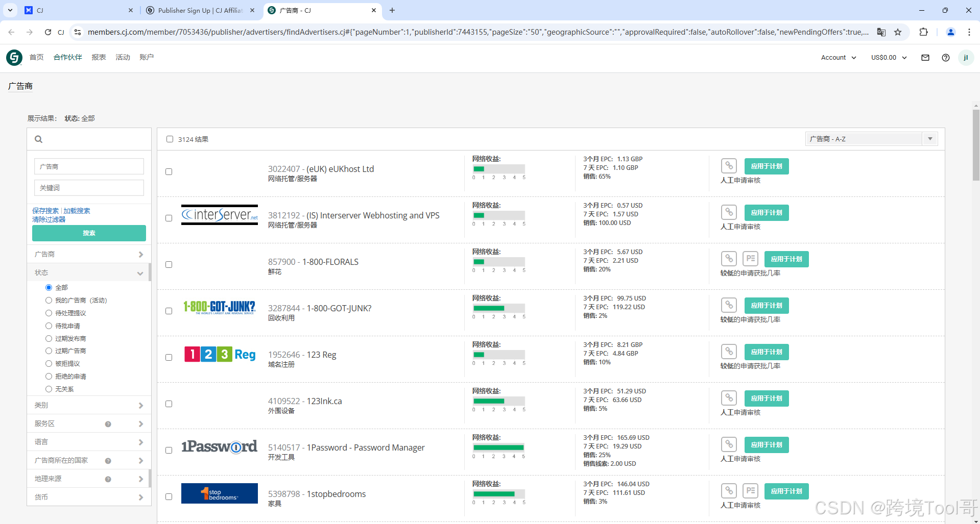Get links icon for 123 Reg

(x=729, y=352)
